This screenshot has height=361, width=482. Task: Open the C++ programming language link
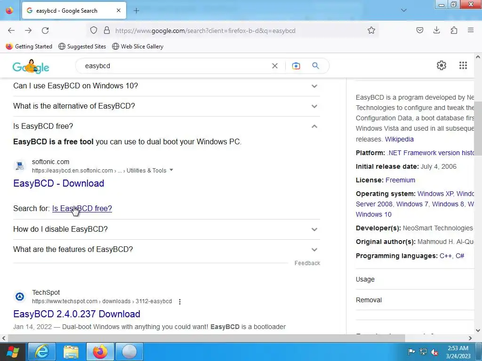pos(445,256)
